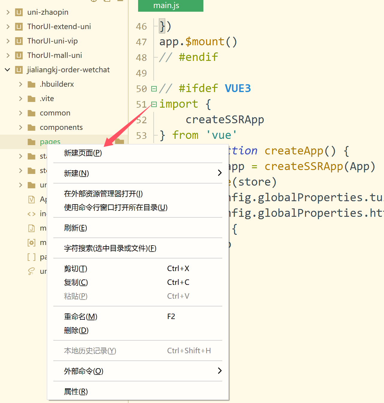The width and height of the screenshot is (384, 403).
Task: Expand the ThorUI-uni-vip project
Action: coord(8,41)
